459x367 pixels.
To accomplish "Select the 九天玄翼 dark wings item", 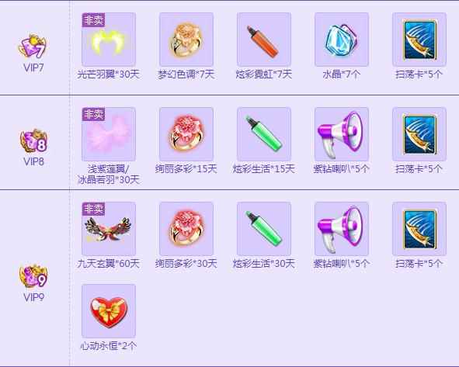I will 109,229.
